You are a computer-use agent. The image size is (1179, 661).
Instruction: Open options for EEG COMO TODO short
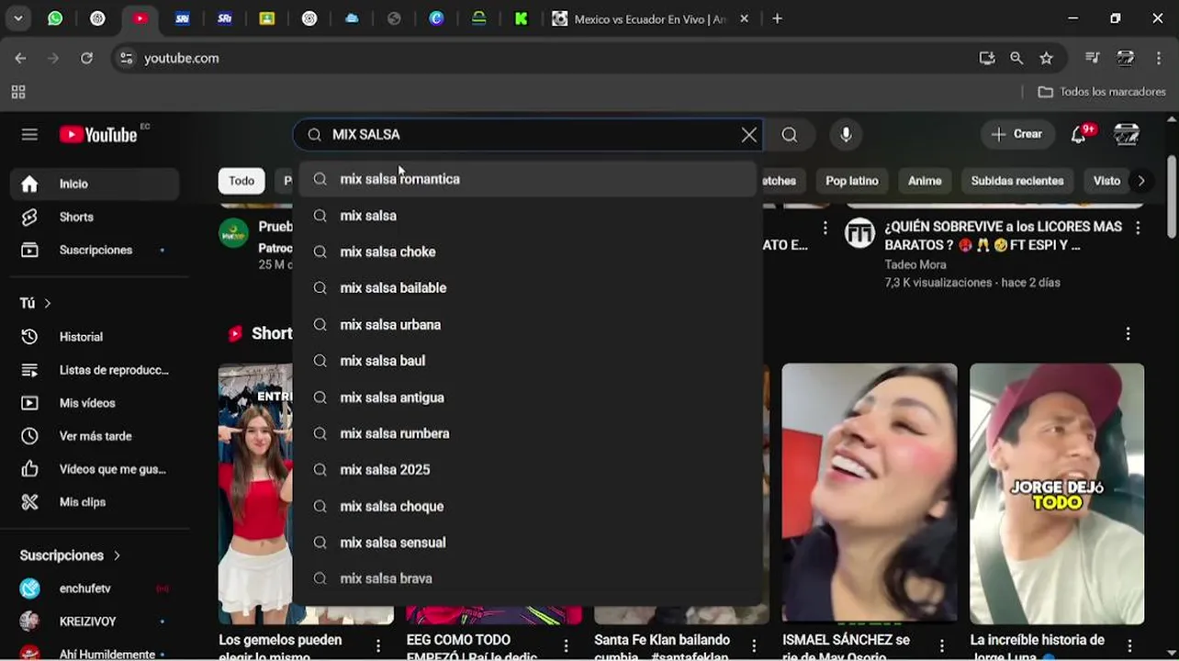click(x=566, y=646)
